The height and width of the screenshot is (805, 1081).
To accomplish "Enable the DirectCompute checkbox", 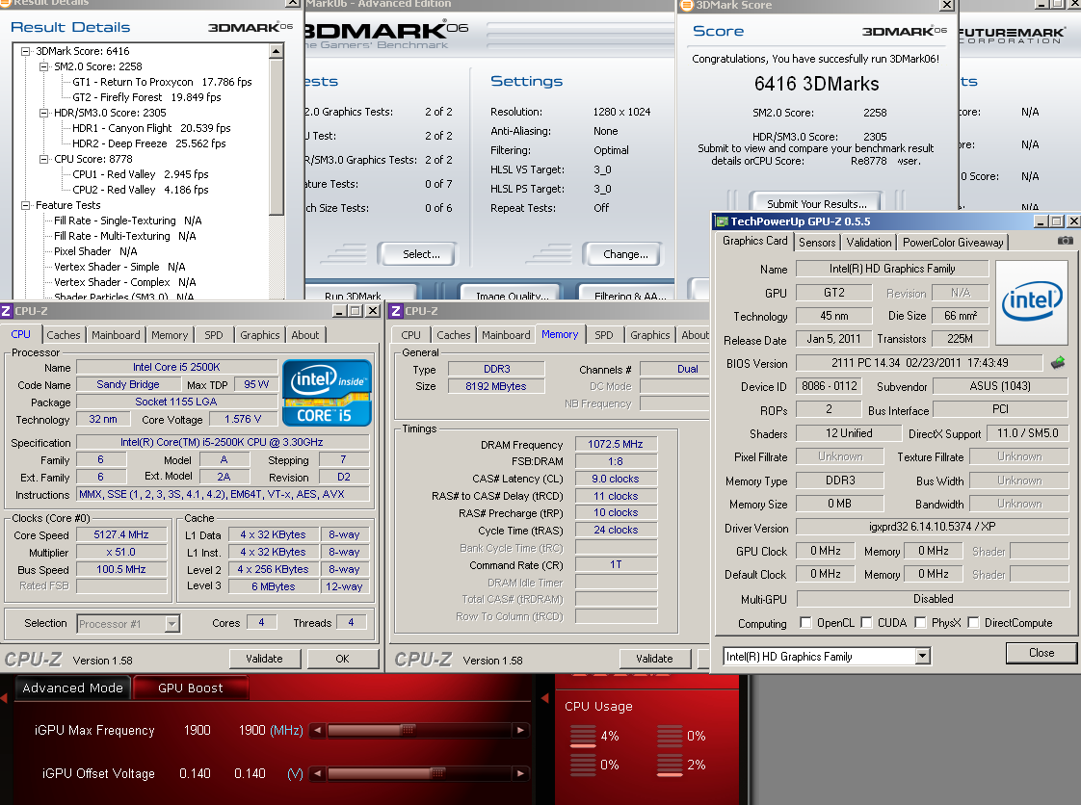I will 973,622.
